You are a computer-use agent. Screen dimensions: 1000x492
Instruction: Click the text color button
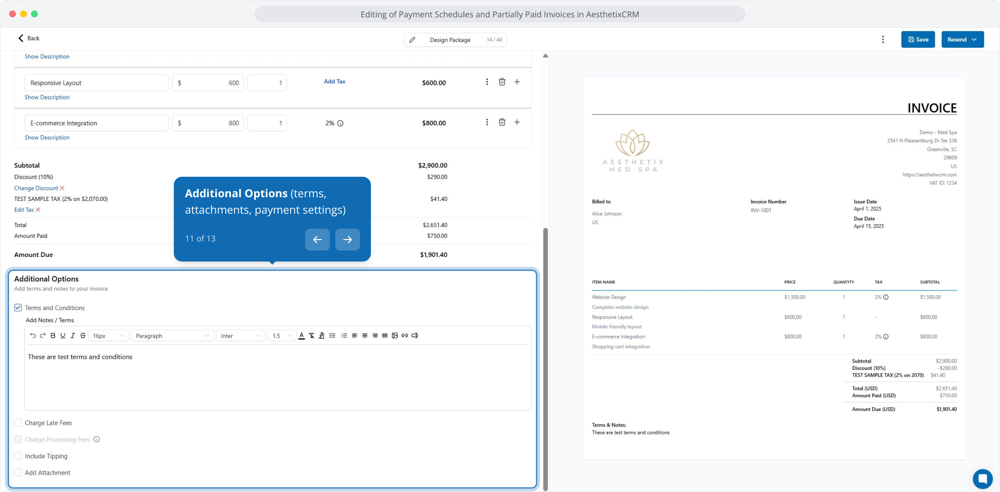tap(302, 336)
